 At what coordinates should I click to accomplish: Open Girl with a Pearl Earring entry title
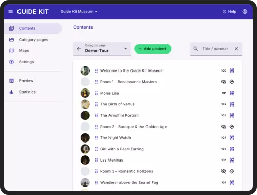point(122,149)
